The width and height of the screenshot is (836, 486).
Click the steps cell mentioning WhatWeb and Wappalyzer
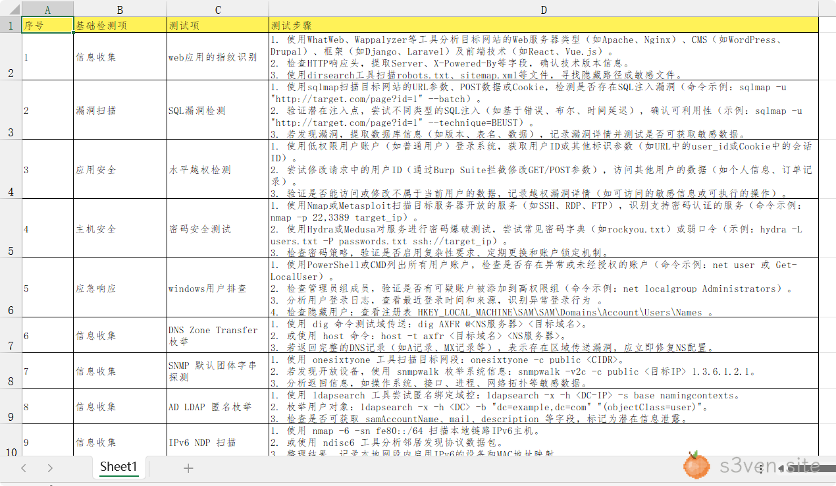point(544,57)
